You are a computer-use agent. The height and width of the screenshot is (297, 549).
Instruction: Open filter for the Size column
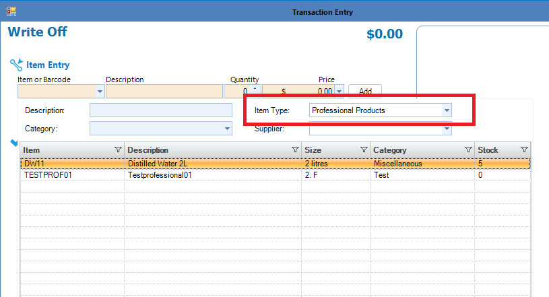(364, 150)
